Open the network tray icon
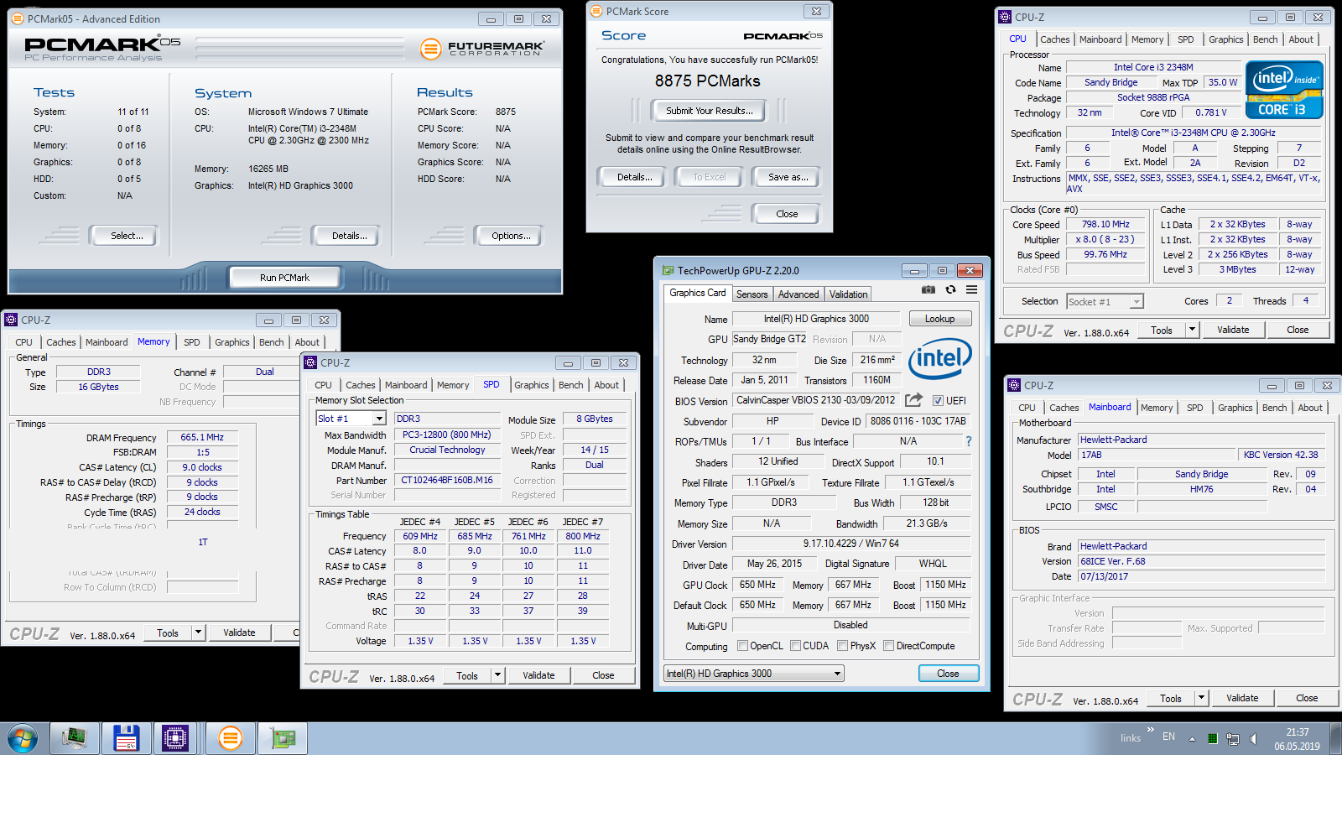 1233,739
